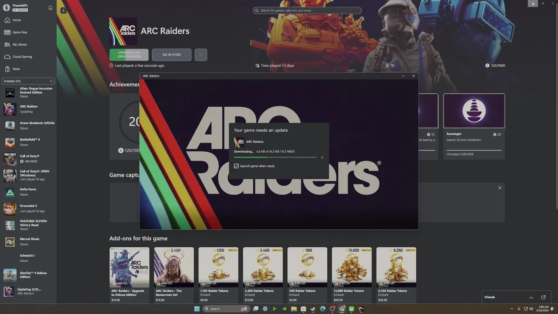Select ARC Raiders in installed list
The height and width of the screenshot is (314, 558).
(29, 109)
